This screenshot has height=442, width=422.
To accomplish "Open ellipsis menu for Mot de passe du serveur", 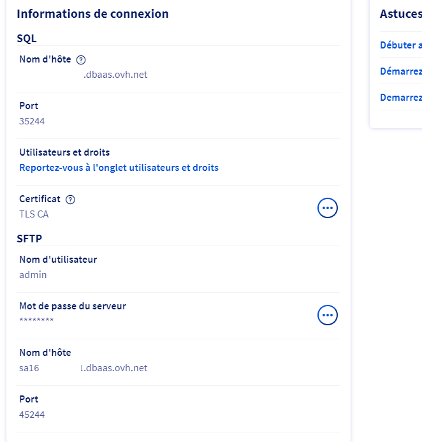I will [328, 315].
